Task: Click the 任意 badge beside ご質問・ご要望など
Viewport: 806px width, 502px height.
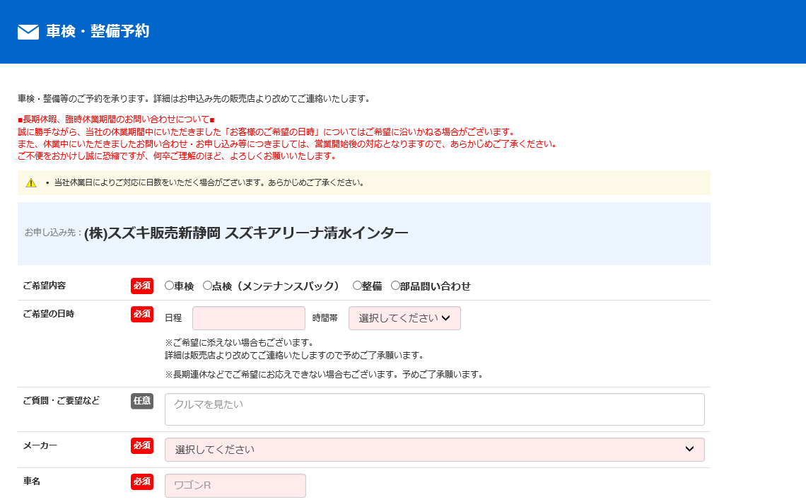Action: (142, 401)
